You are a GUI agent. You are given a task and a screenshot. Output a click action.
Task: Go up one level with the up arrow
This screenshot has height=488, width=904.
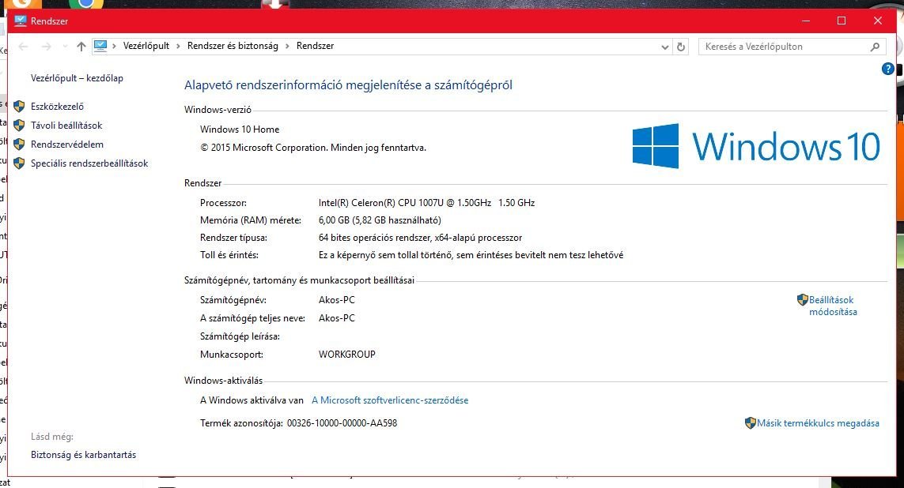coord(81,47)
